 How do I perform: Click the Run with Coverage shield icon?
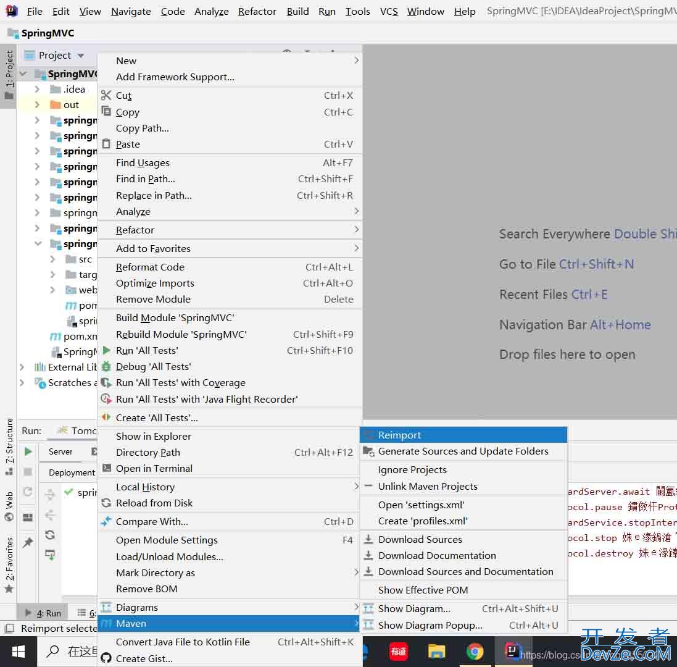point(106,383)
